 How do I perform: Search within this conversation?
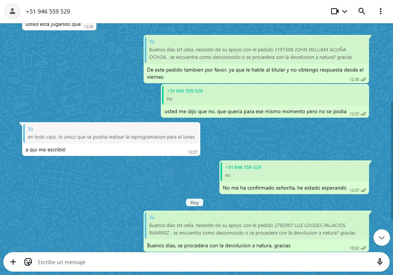(361, 11)
